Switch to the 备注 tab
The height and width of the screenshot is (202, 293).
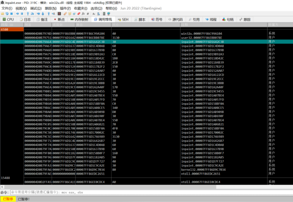click(42, 19)
